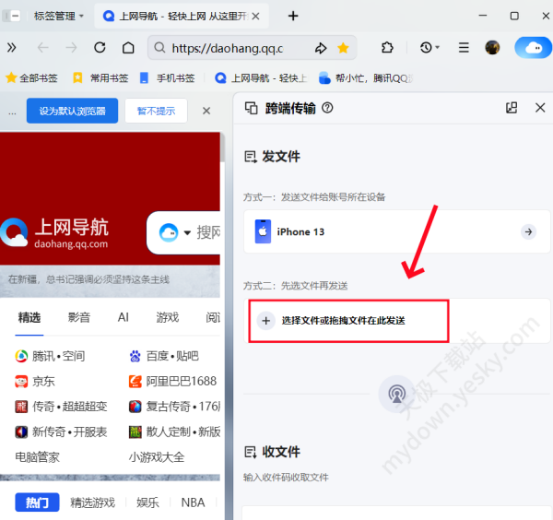Click the yellow bookmark star icon
The image size is (553, 520).
click(x=343, y=48)
